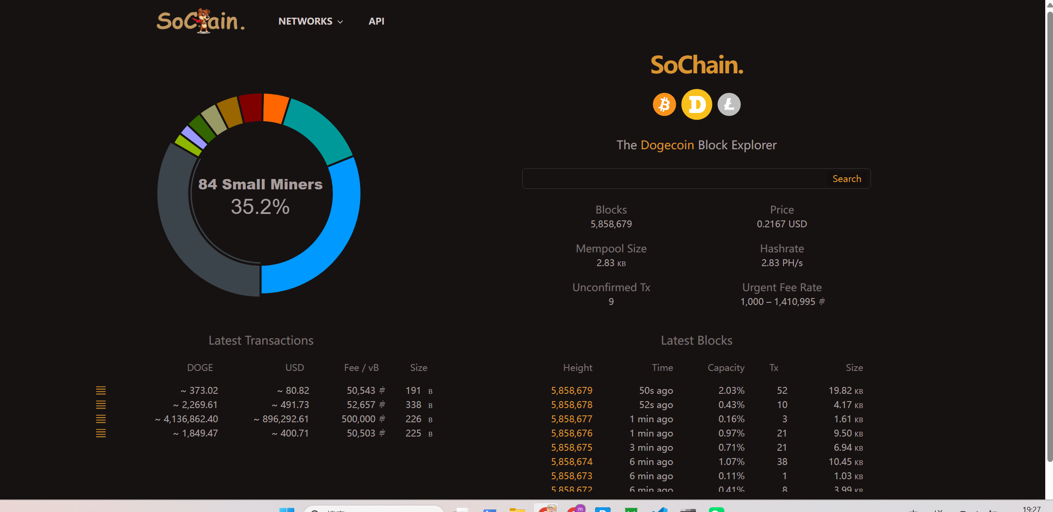Click the 19.82 KB block size cell
The width and height of the screenshot is (1053, 512).
[846, 390]
